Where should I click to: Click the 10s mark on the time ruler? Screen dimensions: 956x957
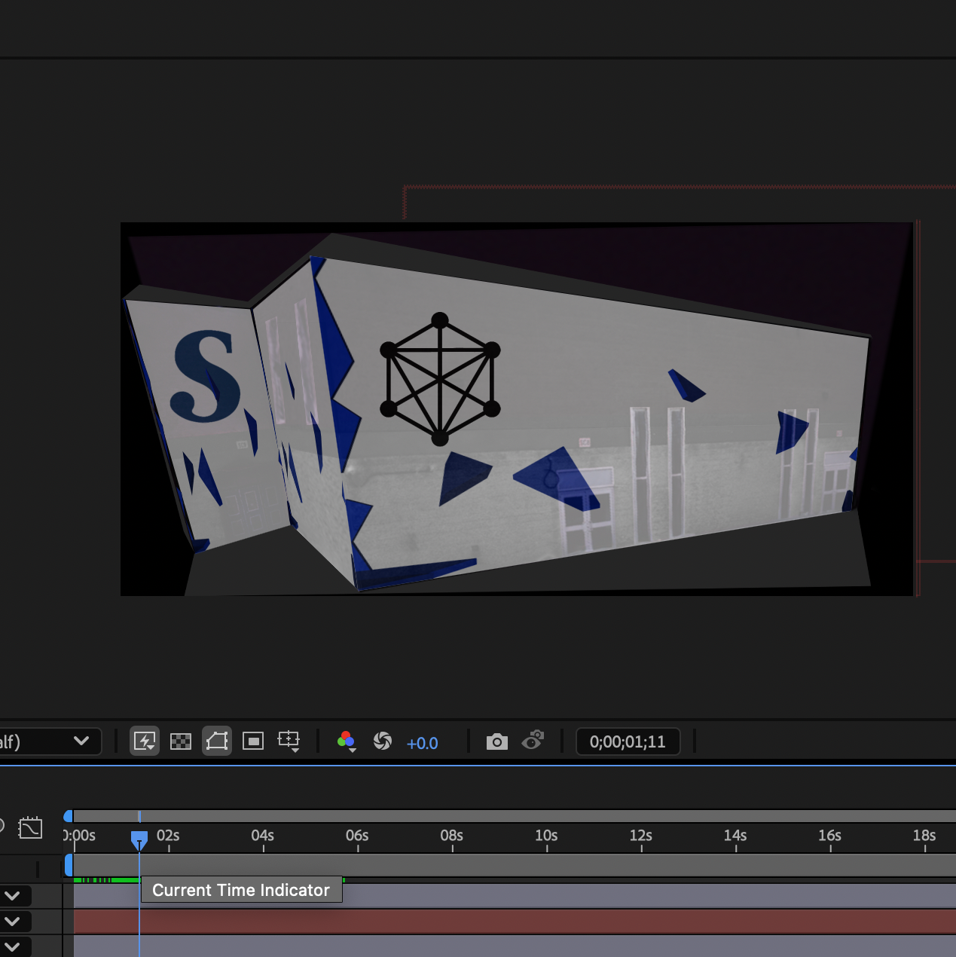point(546,836)
